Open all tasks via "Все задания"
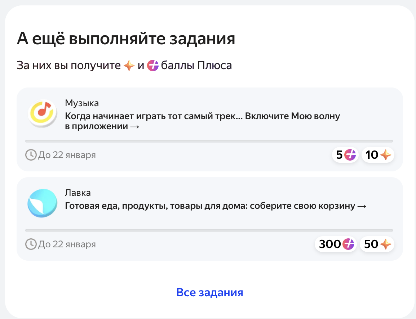This screenshot has width=416, height=319. pos(209,292)
